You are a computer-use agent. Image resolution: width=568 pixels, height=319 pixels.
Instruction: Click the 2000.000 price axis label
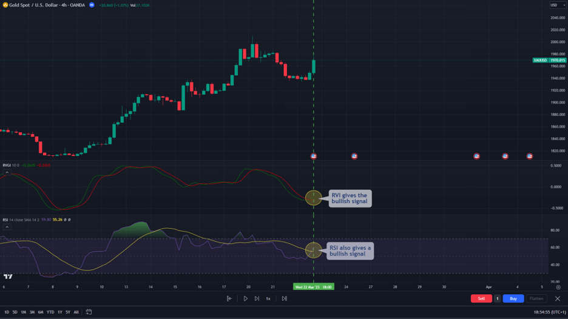pyautogui.click(x=558, y=42)
